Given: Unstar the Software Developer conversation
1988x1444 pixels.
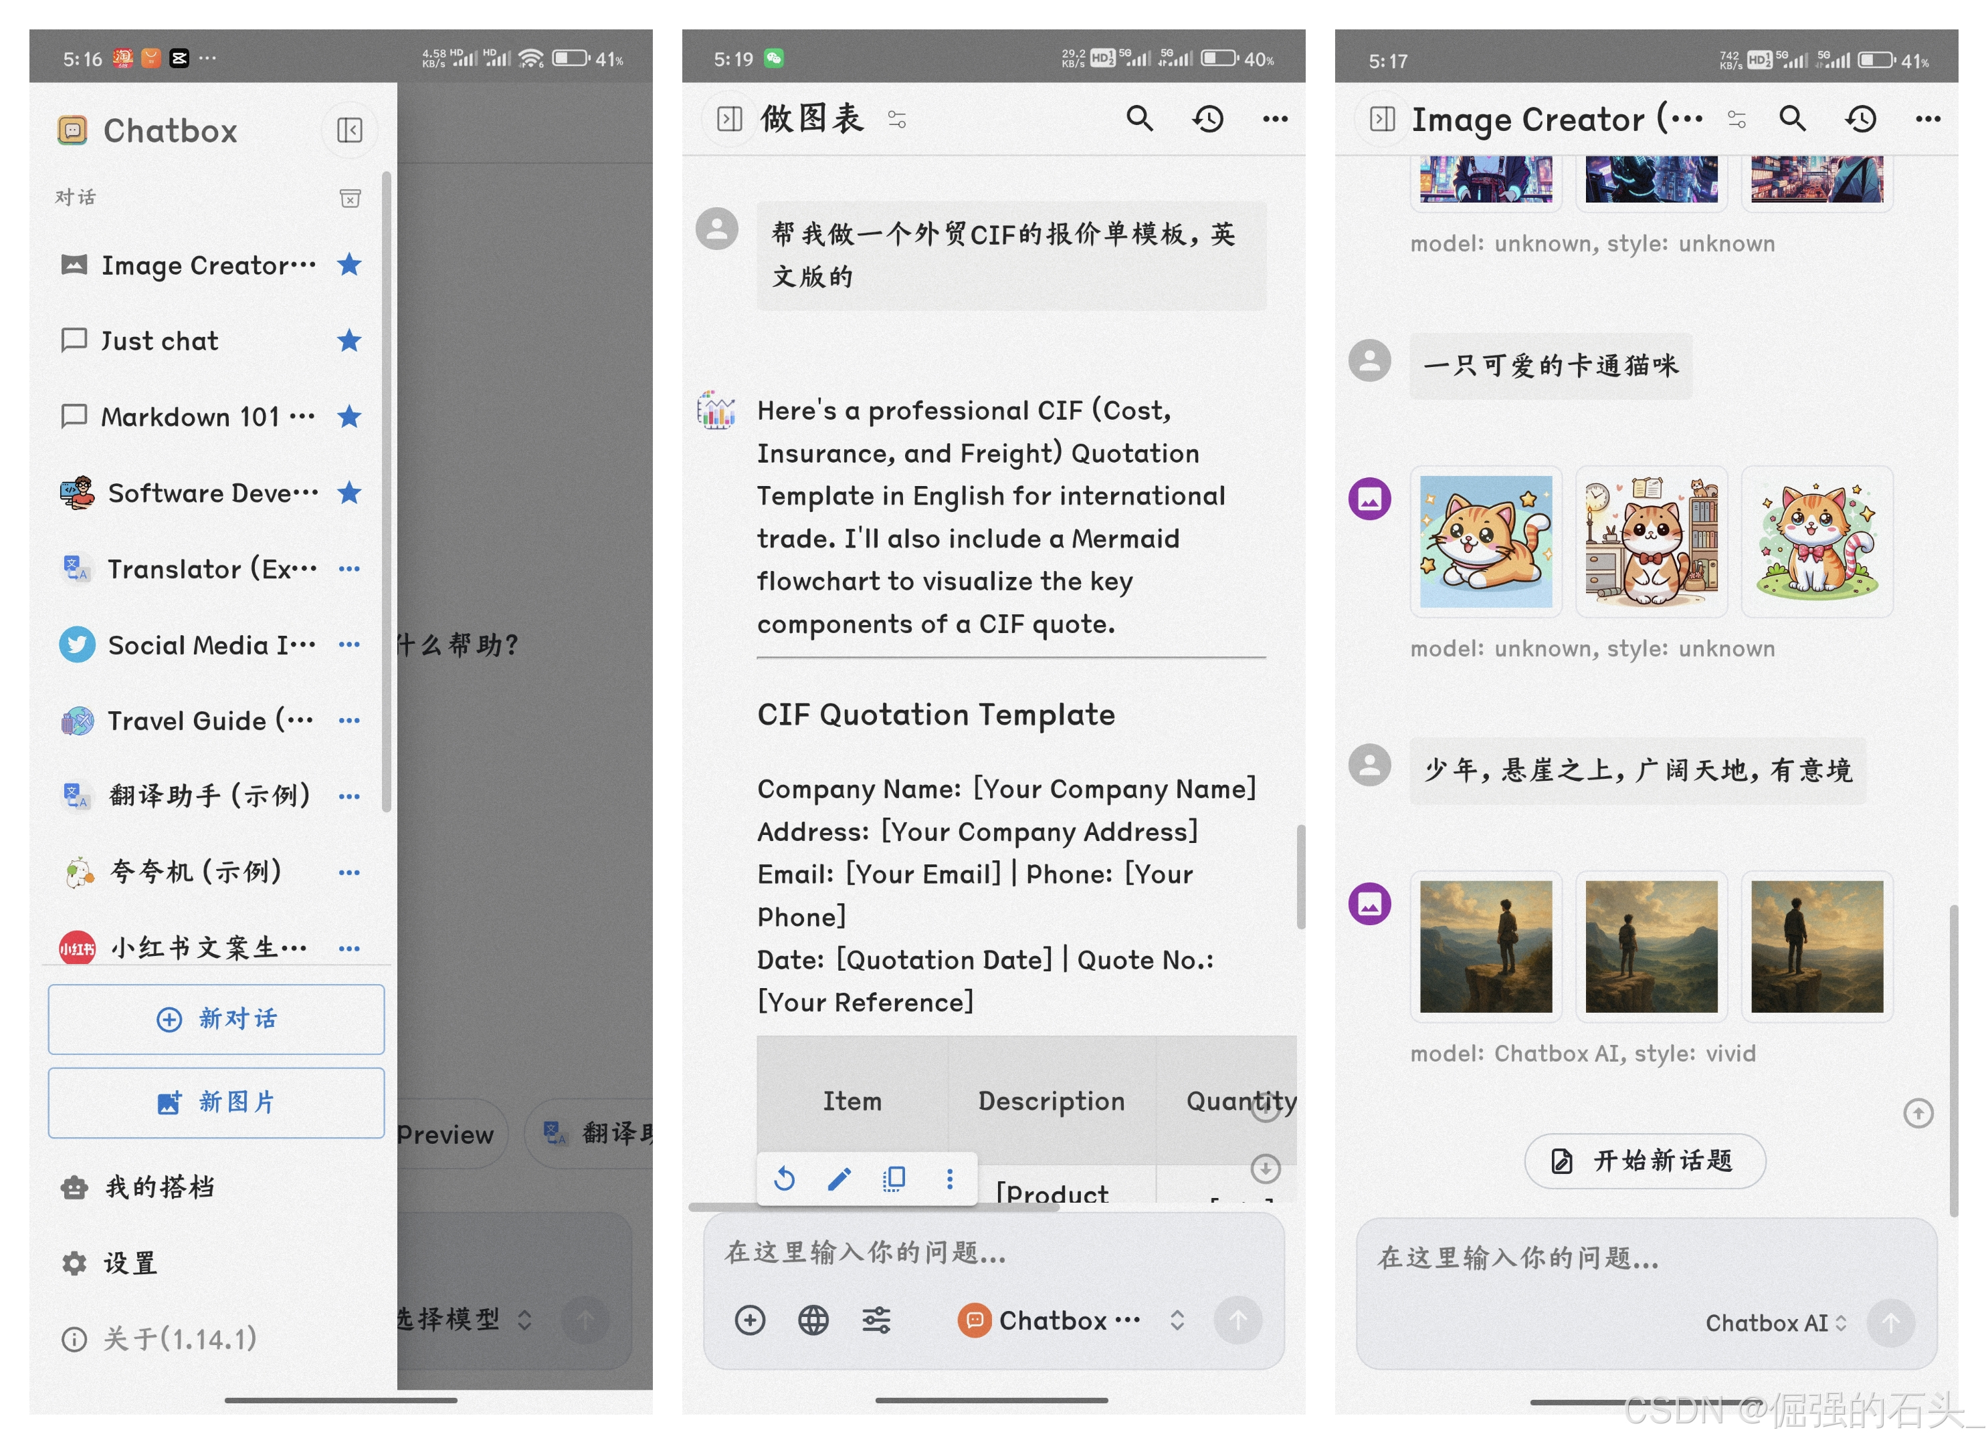Looking at the screenshot, I should [349, 493].
